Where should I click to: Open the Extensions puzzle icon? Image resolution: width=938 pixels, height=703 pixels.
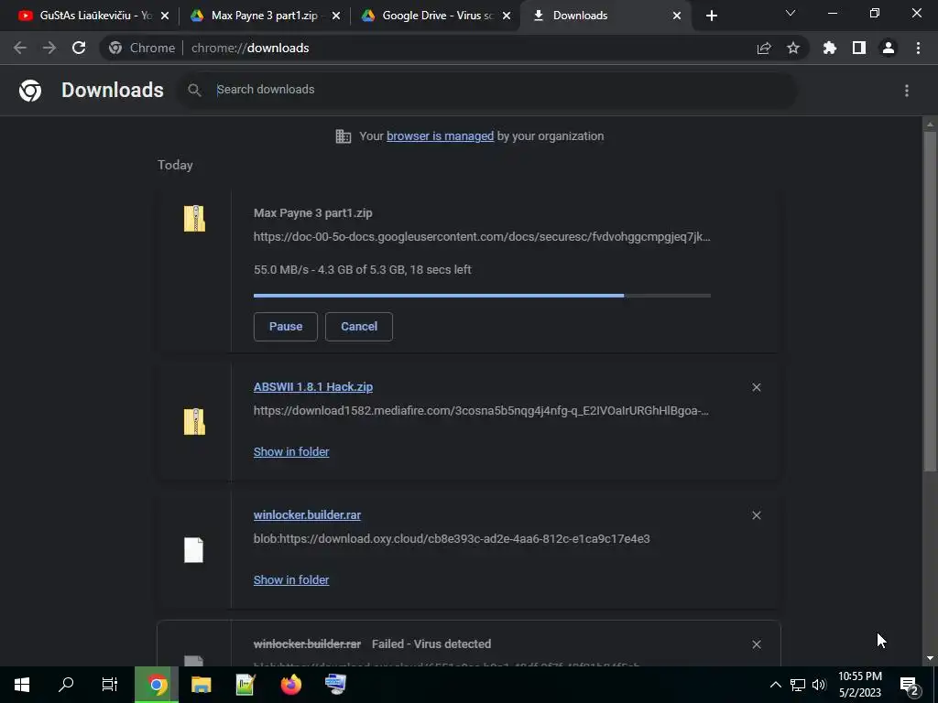830,48
